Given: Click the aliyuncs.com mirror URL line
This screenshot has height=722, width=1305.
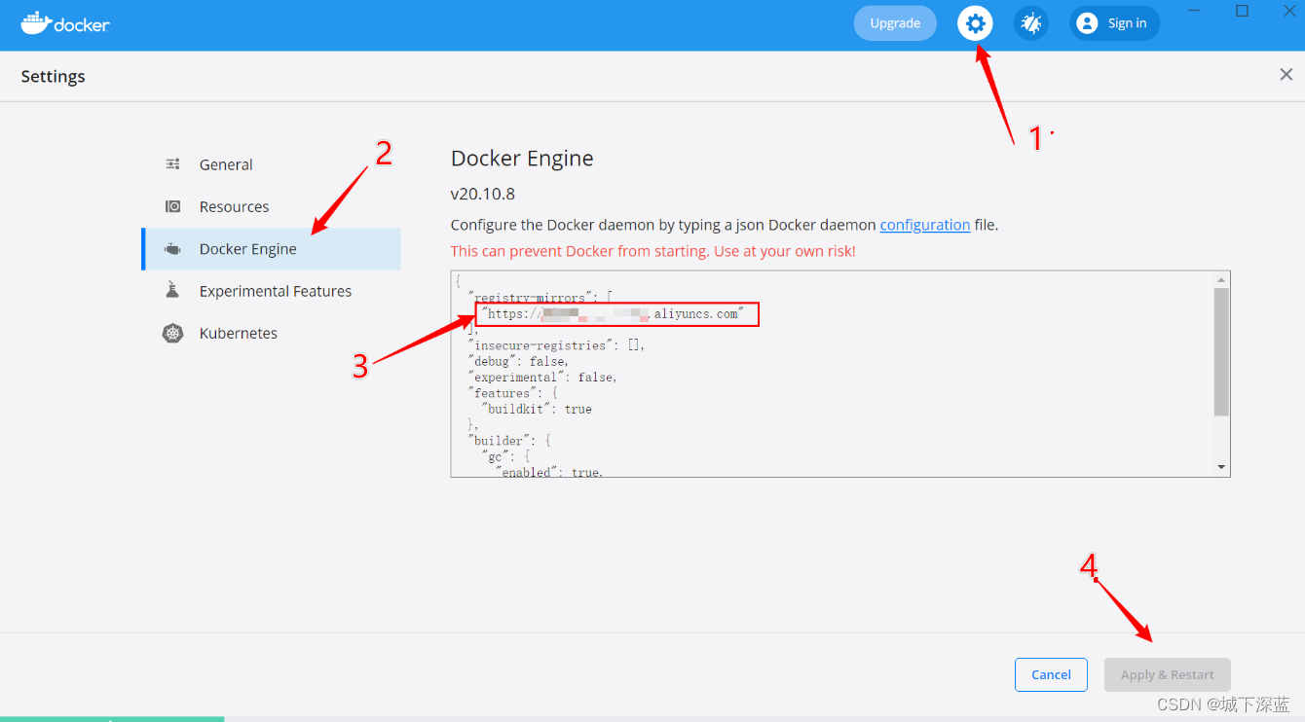Looking at the screenshot, I should point(613,313).
